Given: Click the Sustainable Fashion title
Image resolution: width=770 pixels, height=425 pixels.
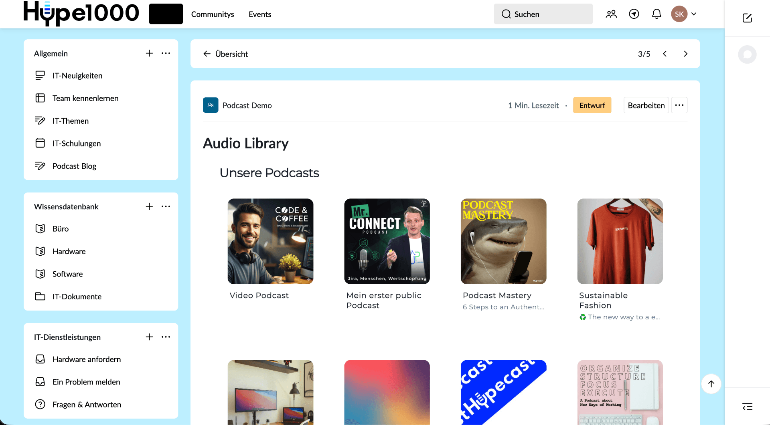Looking at the screenshot, I should pos(603,300).
